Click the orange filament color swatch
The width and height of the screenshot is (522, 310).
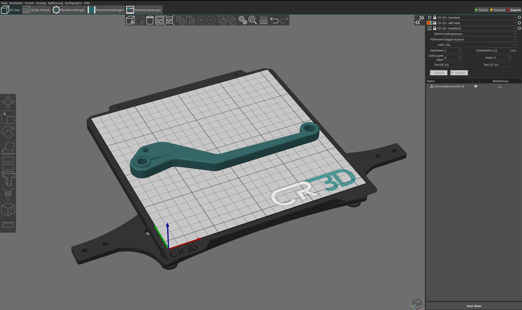click(428, 23)
